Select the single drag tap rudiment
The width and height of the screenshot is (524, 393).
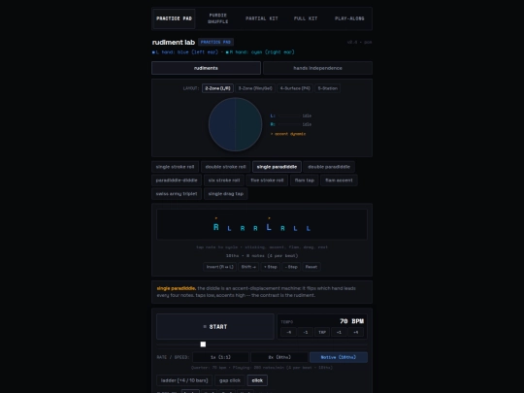[225, 193]
